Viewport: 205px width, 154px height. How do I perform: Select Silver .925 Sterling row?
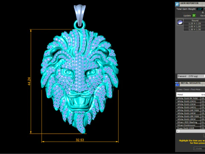click(190, 122)
